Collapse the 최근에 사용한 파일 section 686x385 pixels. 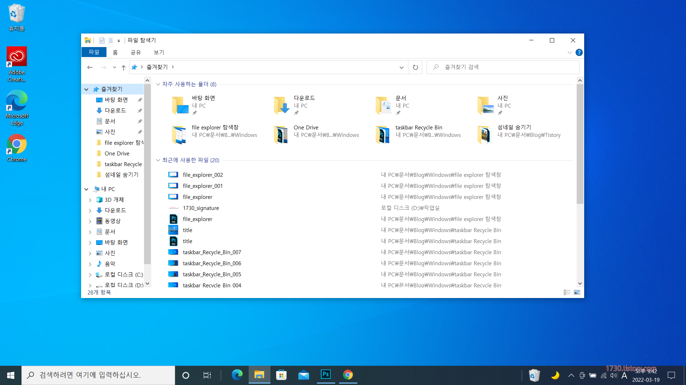pyautogui.click(x=158, y=160)
